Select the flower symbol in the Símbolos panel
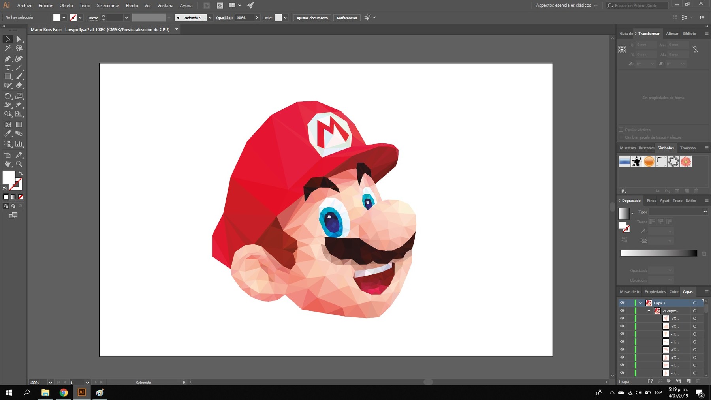Image resolution: width=711 pixels, height=400 pixels. pos(685,162)
